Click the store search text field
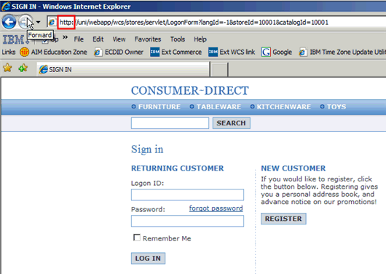386x274 pixels. point(170,123)
